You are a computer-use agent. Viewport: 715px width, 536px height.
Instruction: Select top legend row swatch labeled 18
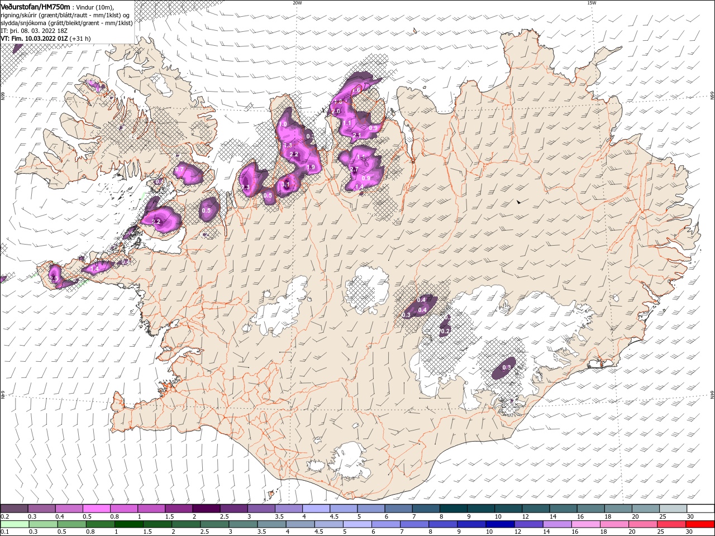point(617,509)
